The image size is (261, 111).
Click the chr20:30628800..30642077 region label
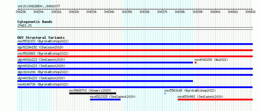(x=39, y=6)
